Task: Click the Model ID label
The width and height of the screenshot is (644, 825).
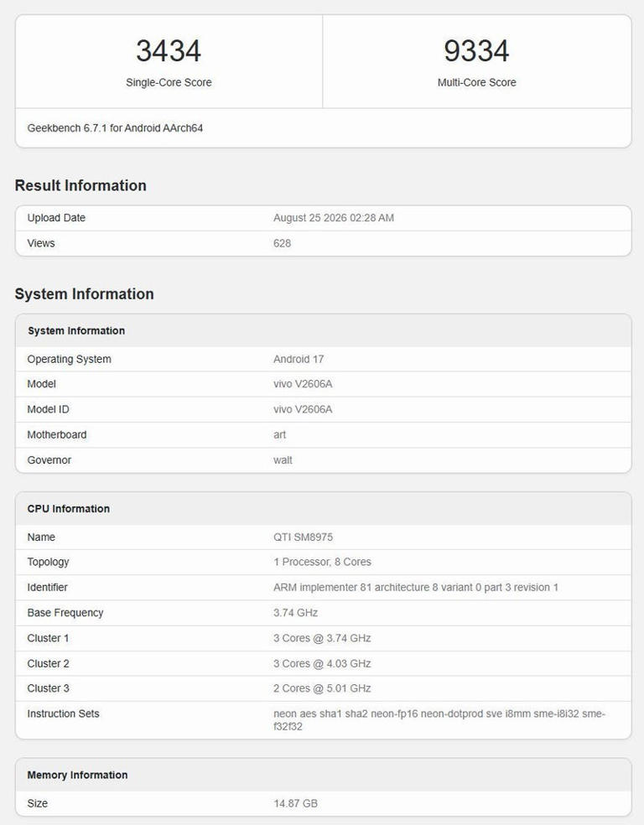Action: tap(48, 409)
